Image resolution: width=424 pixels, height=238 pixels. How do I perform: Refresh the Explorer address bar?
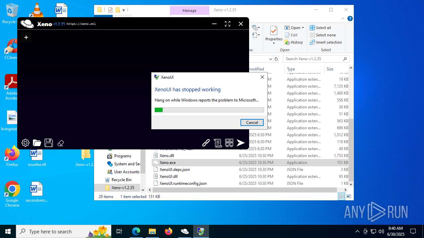coord(276,59)
